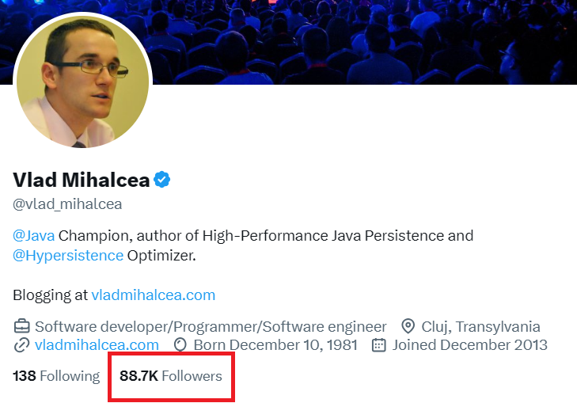Click the calendar joined icon
The height and width of the screenshot is (403, 577).
pos(378,345)
